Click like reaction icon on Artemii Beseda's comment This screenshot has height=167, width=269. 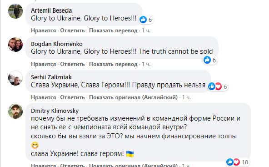point(143,20)
